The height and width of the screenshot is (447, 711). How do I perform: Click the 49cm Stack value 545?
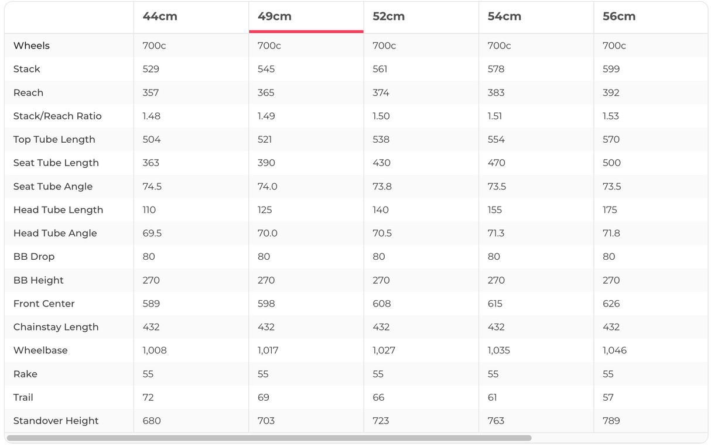click(266, 69)
